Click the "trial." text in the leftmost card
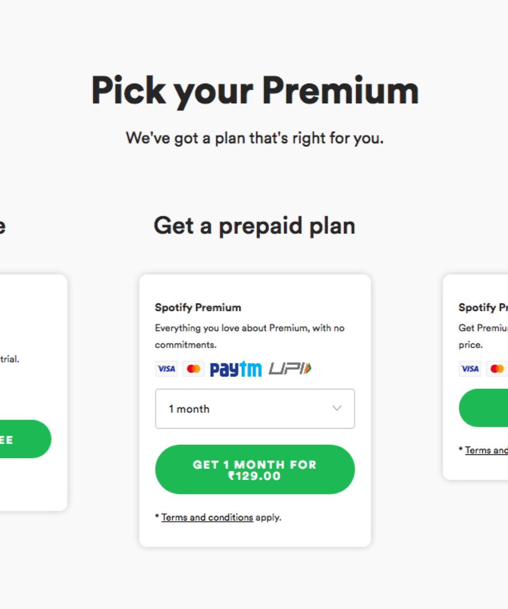This screenshot has width=508, height=609. pos(10,360)
